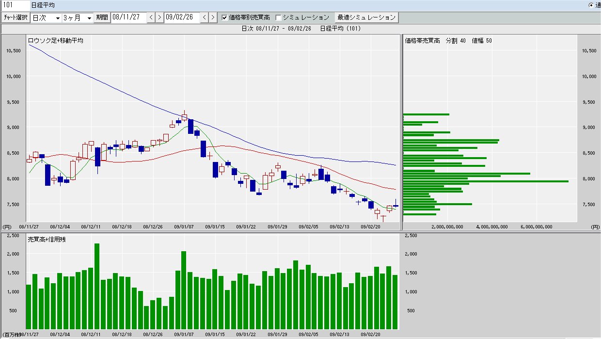Click the 期間 button
Image resolution: width=601 pixels, height=339 pixels.
pyautogui.click(x=102, y=17)
